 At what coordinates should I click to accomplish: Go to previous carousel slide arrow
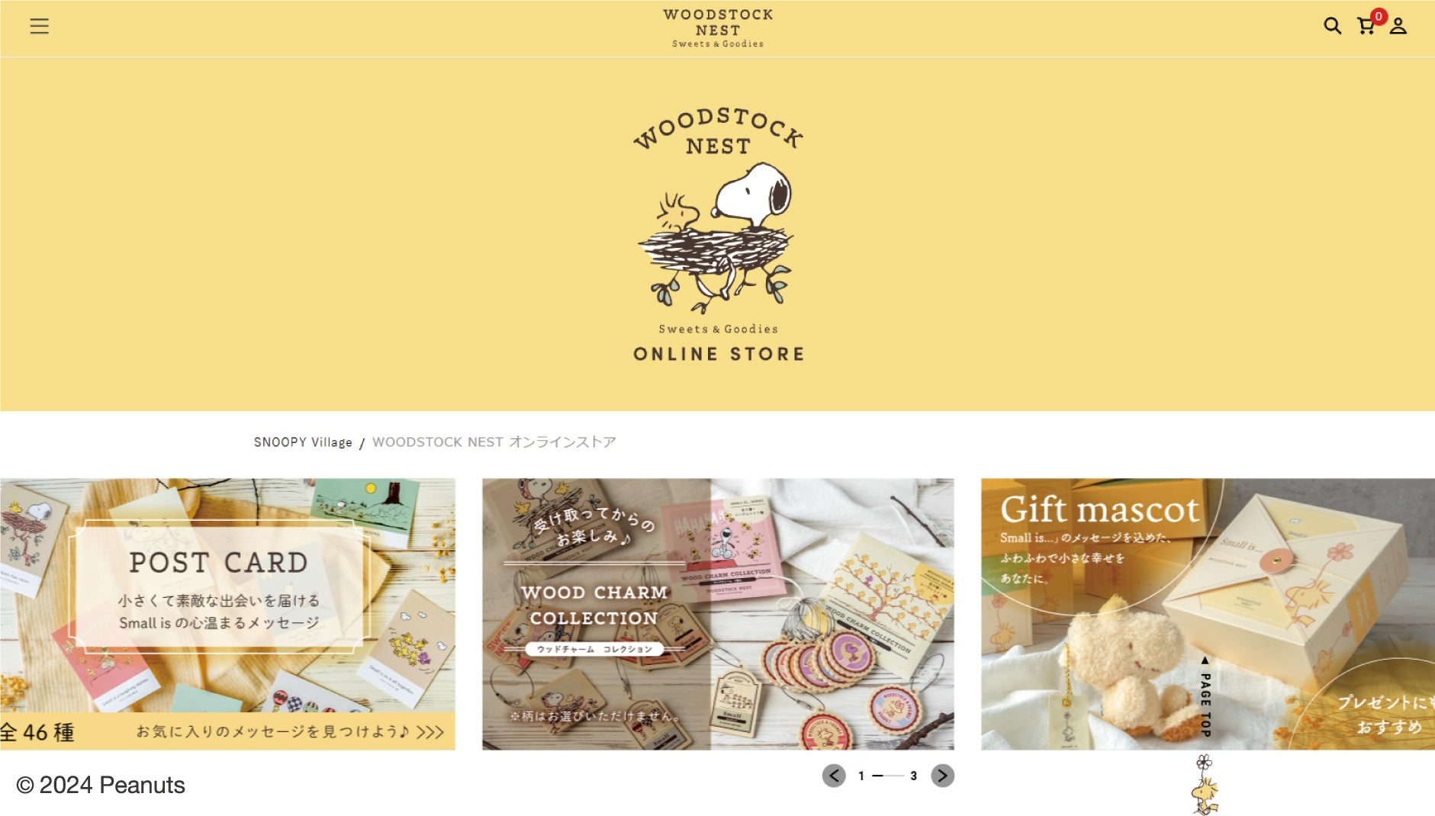coord(834,776)
